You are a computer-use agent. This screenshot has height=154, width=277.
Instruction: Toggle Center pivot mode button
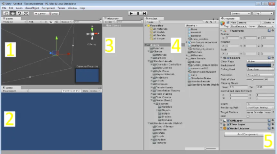coord(40,13)
